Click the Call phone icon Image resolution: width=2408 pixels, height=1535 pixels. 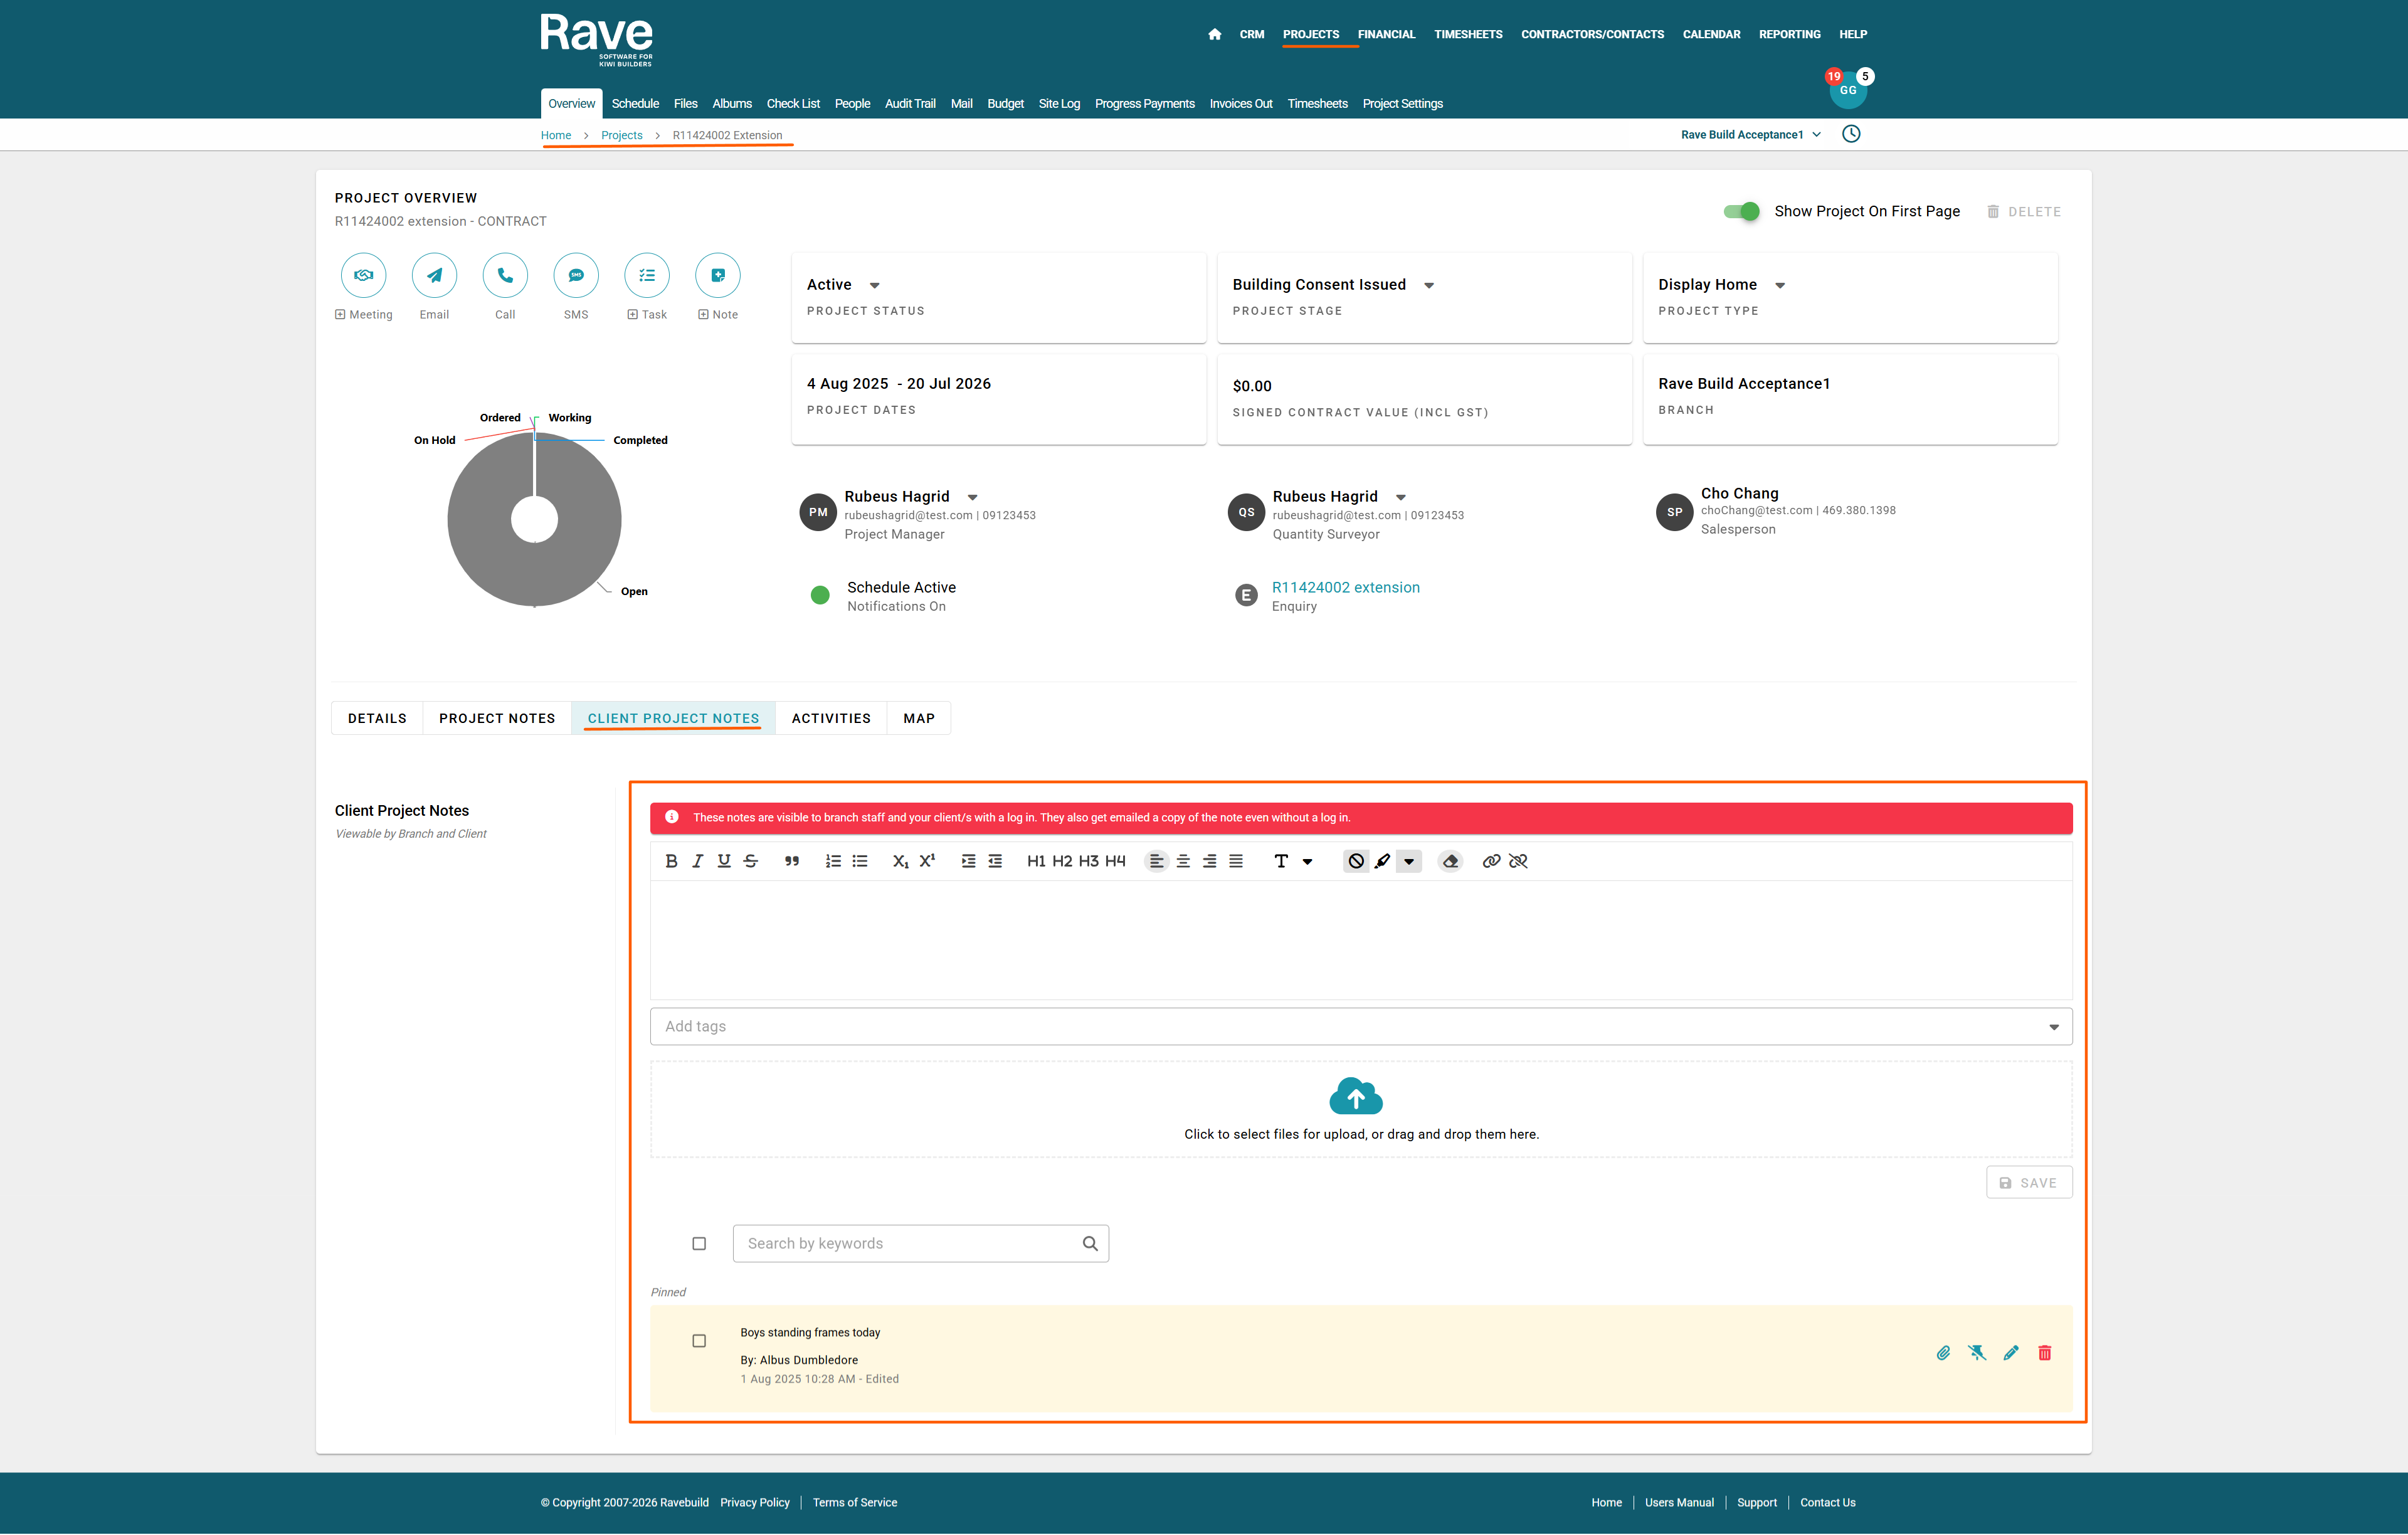[x=505, y=275]
